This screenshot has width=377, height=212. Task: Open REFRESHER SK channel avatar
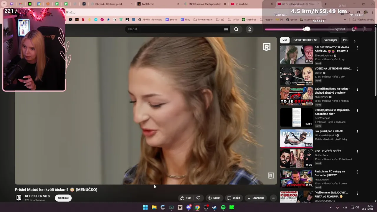[x=19, y=198]
